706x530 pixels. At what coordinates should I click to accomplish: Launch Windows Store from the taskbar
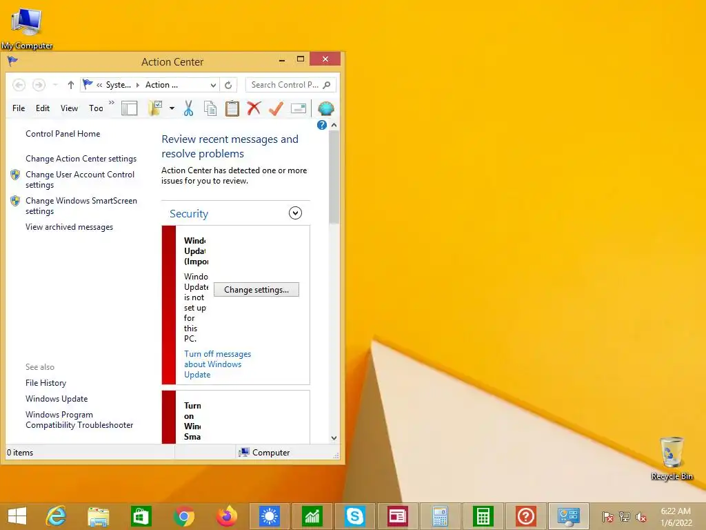tap(141, 516)
